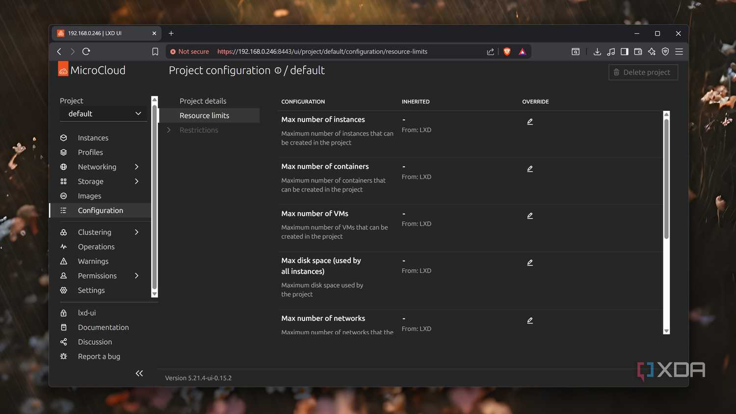Screen dimensions: 736x414
Task: Click the Not secure warning badge
Action: [189, 52]
